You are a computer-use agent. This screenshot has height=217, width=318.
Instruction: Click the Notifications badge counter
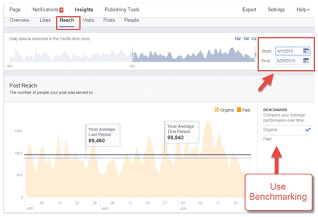pyautogui.click(x=61, y=10)
